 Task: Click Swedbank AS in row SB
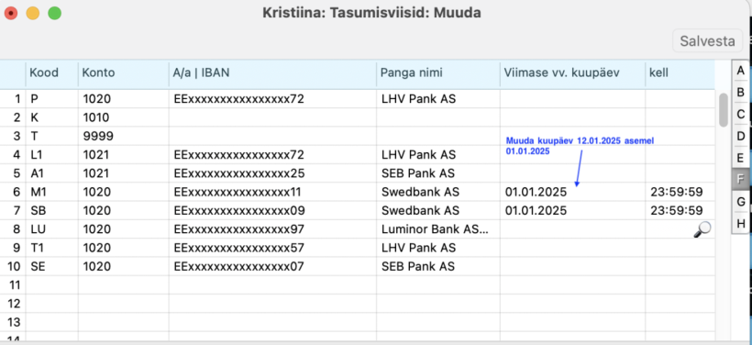point(420,211)
